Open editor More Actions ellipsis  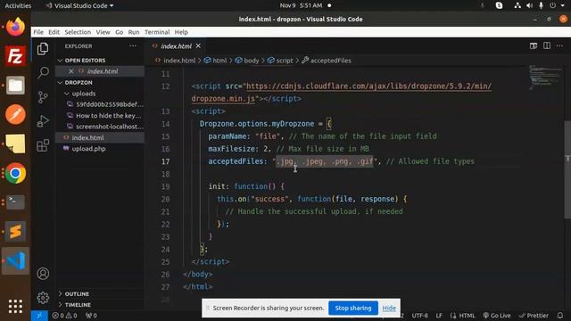559,45
